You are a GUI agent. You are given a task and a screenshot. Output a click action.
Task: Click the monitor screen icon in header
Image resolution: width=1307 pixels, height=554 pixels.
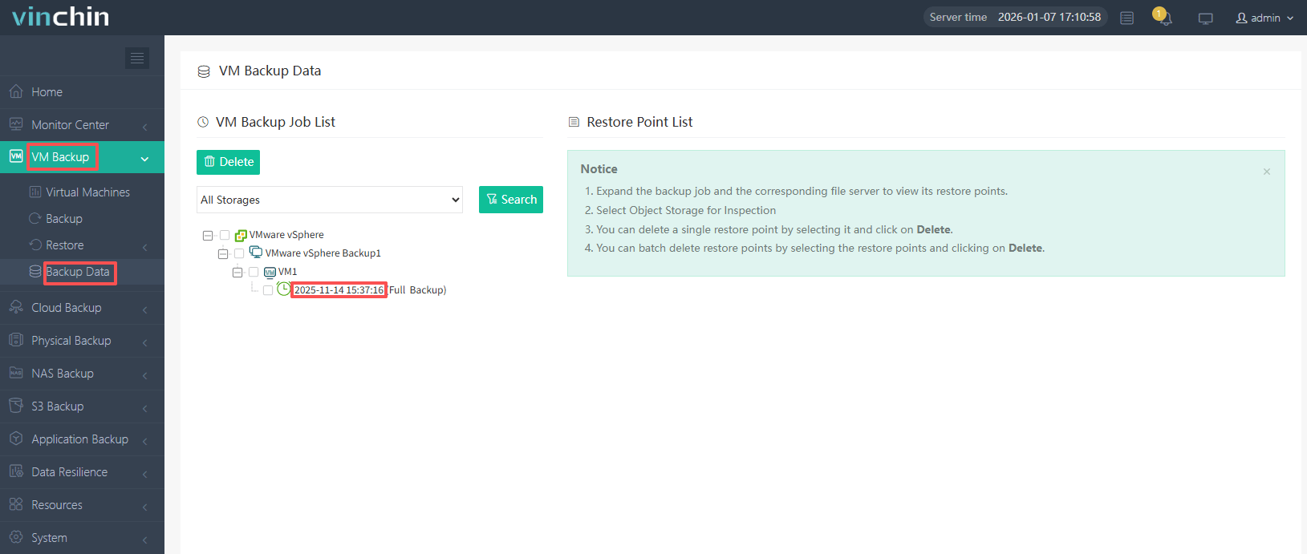[1205, 18]
